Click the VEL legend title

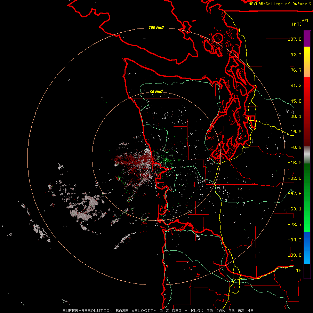click(x=305, y=21)
